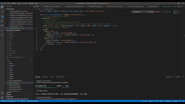Click the split editor icon
This screenshot has width=185, height=104.
point(180,6)
